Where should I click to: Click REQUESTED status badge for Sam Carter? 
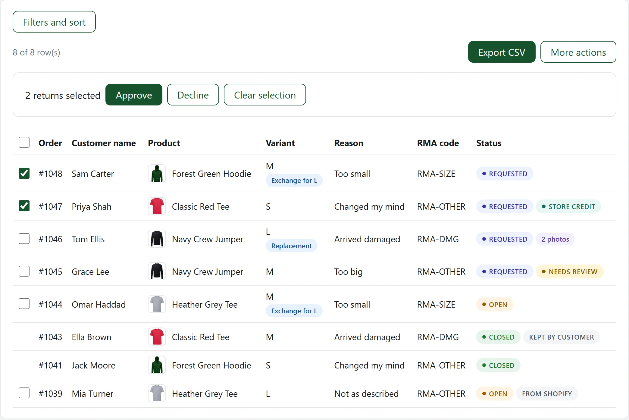click(505, 174)
